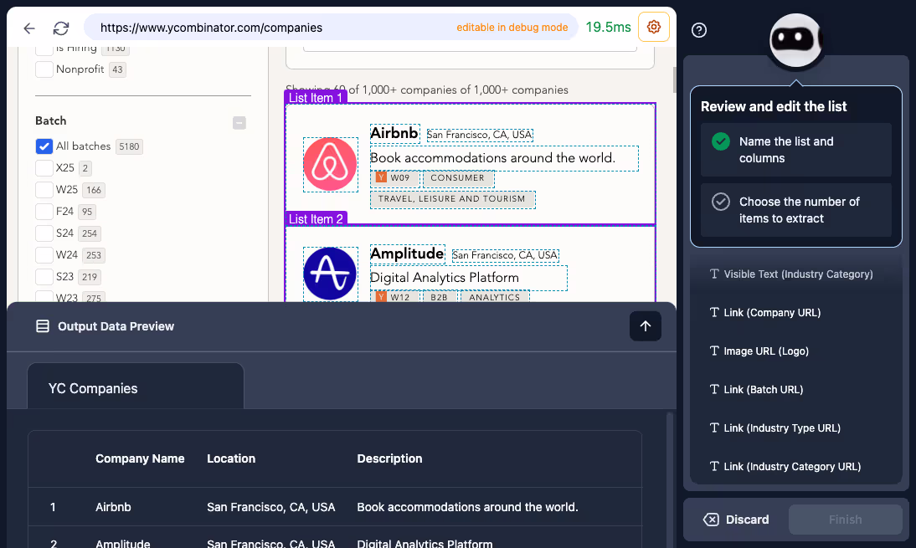Expand the data preview with the up arrow
The width and height of the screenshot is (916, 548).
click(x=645, y=325)
